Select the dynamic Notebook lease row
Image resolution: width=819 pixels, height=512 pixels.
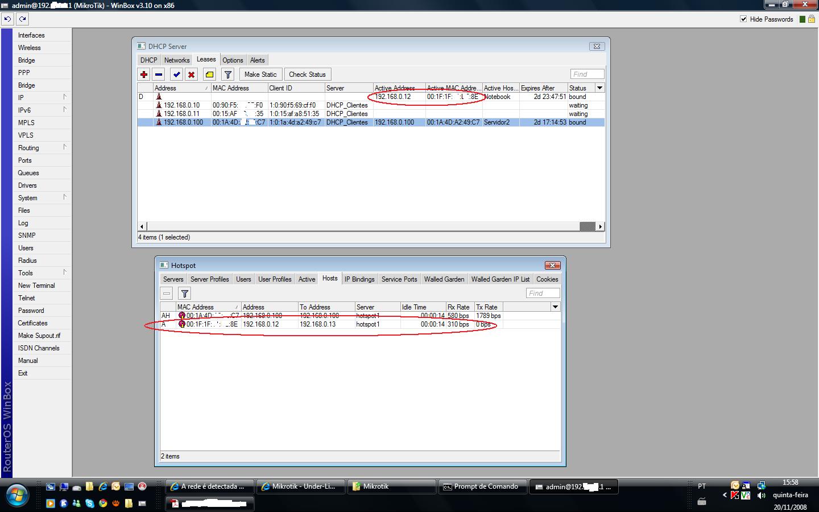pos(370,97)
